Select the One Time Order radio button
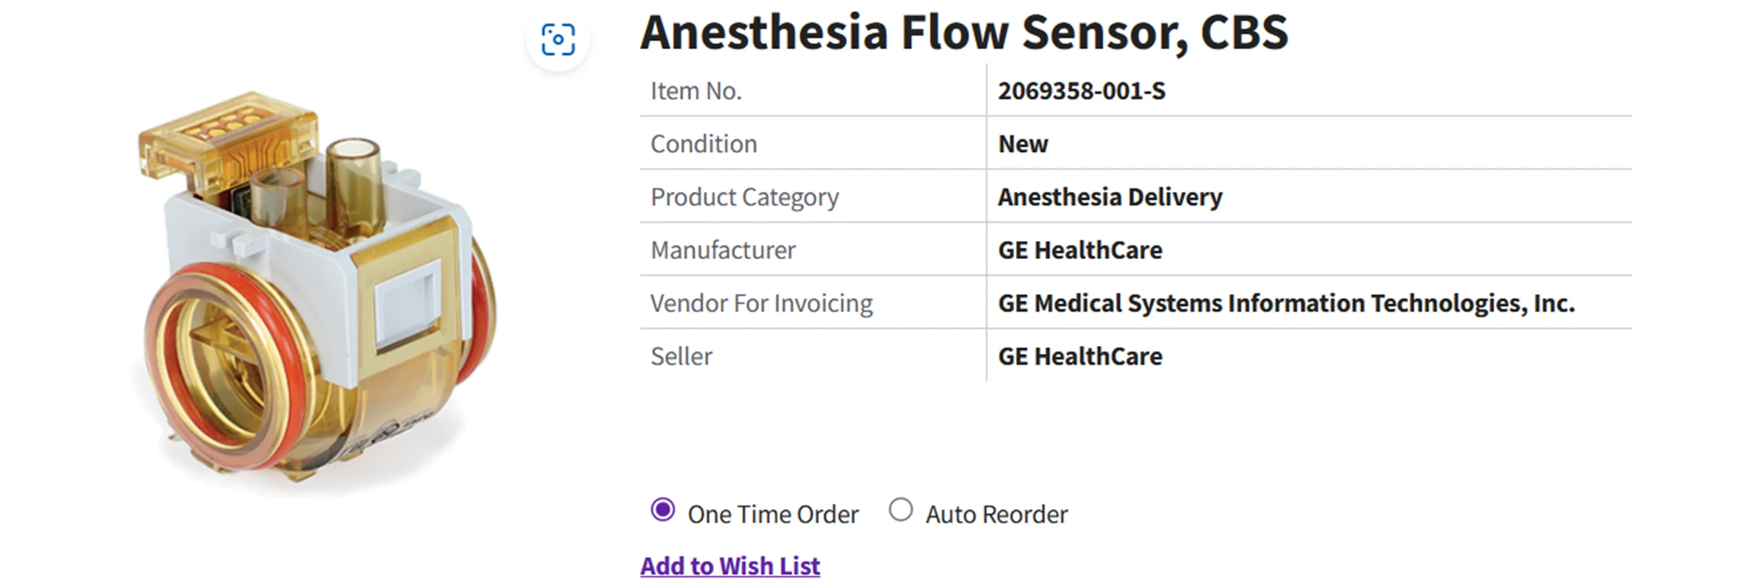Image resolution: width=1748 pixels, height=579 pixels. click(662, 510)
